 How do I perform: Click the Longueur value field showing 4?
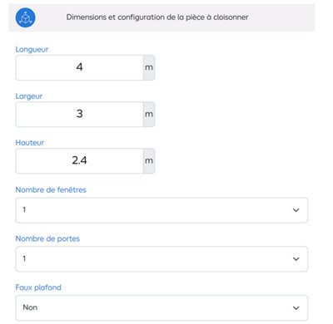point(79,67)
